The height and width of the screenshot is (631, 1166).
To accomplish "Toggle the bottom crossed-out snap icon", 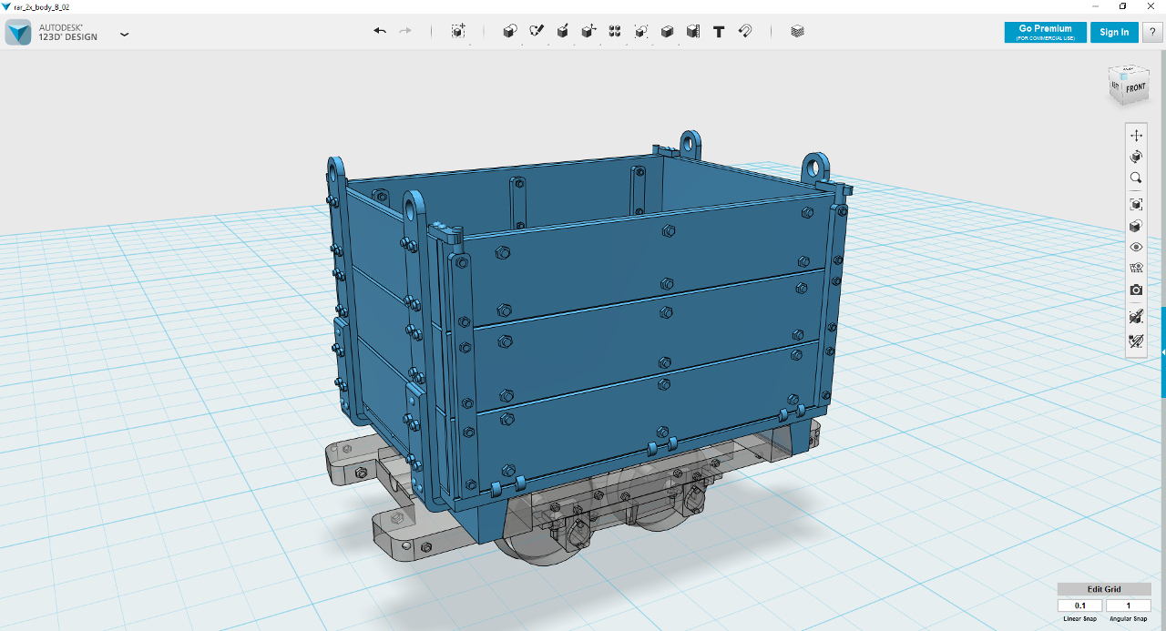I will point(1136,341).
